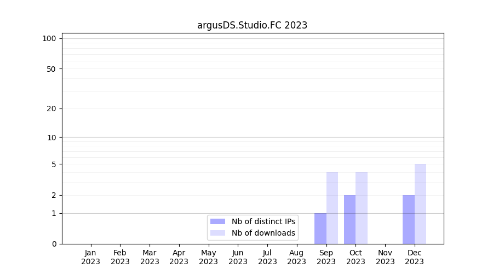
Task: Select the Oct 2023 downloads bar
Action: pyautogui.click(x=362, y=208)
